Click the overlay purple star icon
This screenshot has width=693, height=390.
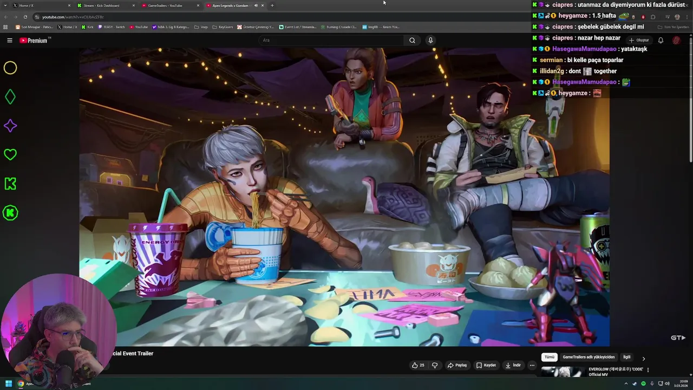[10, 126]
